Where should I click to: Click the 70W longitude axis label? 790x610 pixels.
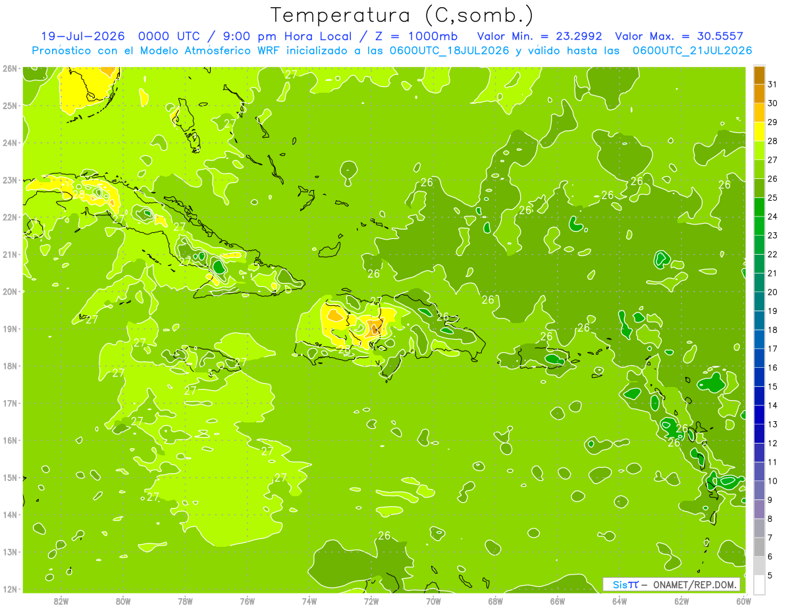[433, 601]
